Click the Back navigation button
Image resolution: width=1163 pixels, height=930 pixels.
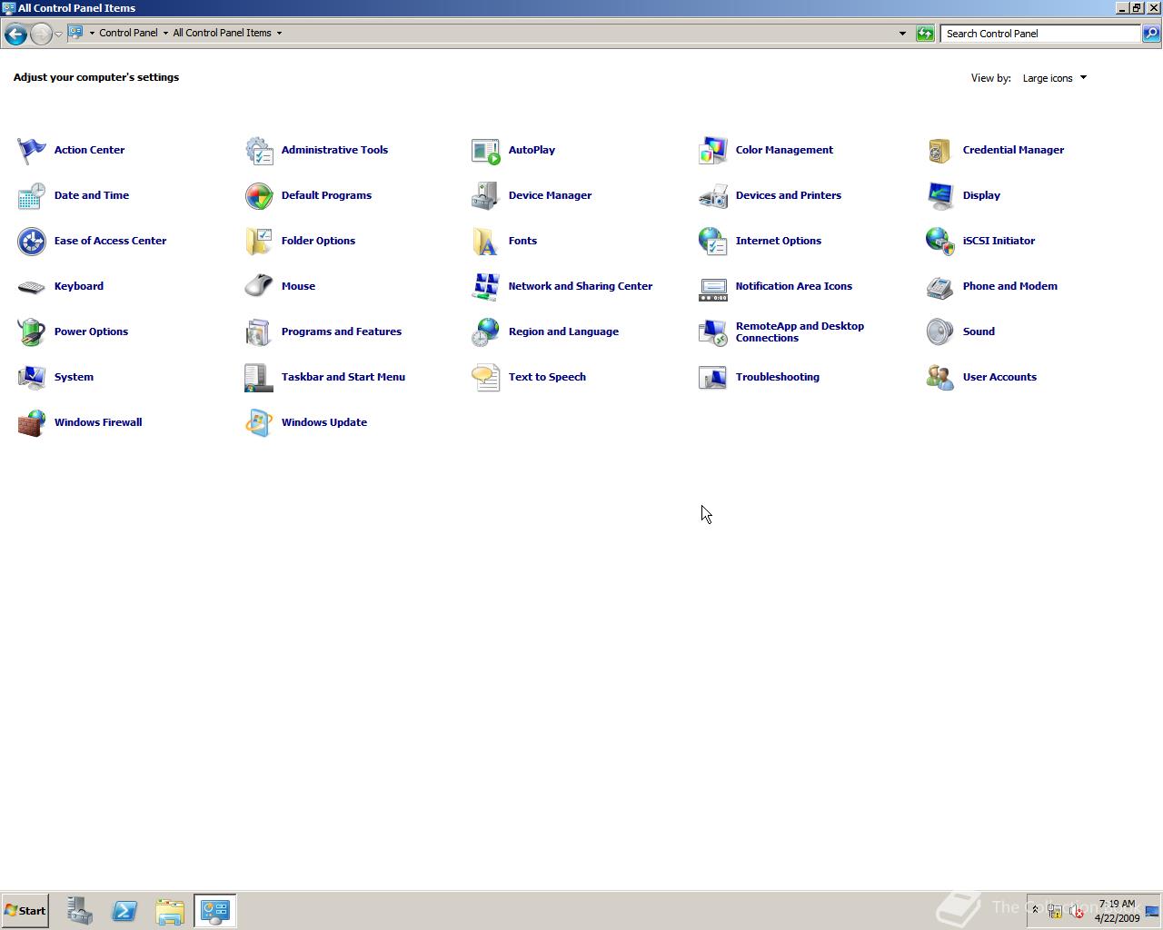15,34
